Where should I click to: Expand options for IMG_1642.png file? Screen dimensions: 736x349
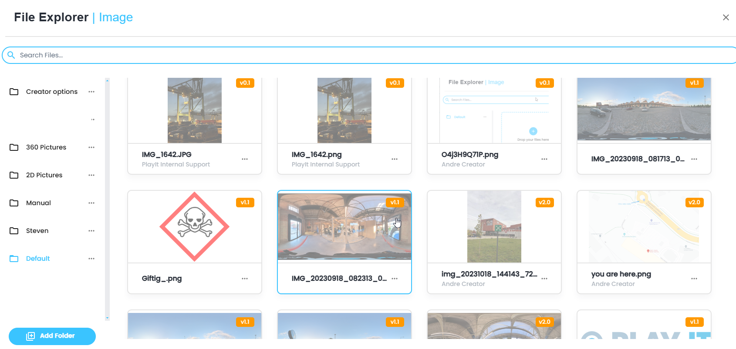point(395,159)
